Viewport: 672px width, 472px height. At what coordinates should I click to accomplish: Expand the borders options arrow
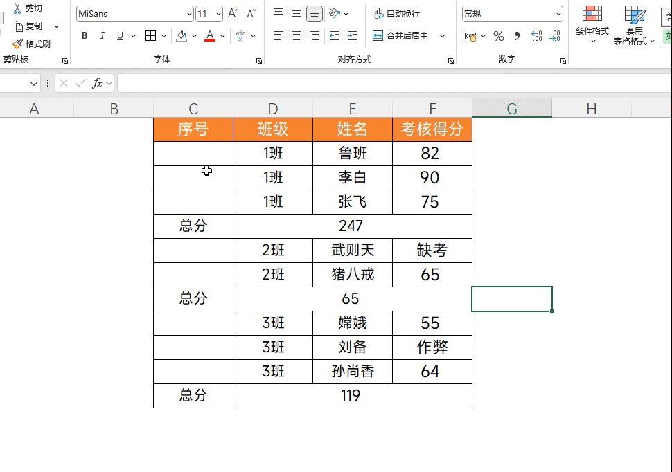click(x=163, y=37)
